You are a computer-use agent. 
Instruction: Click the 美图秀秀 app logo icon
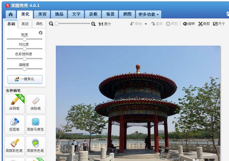(8, 6)
